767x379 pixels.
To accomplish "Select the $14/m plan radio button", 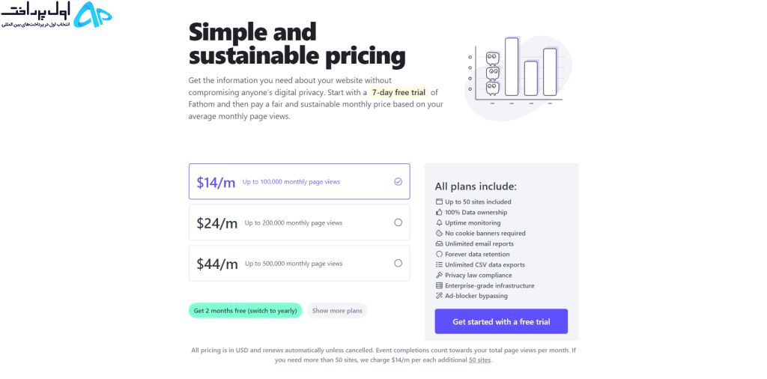I will (x=398, y=181).
